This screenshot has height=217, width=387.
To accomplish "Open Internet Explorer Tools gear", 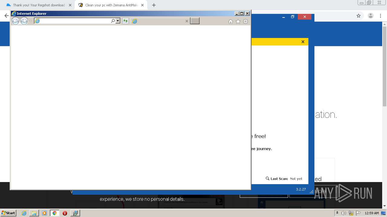I will [246, 21].
